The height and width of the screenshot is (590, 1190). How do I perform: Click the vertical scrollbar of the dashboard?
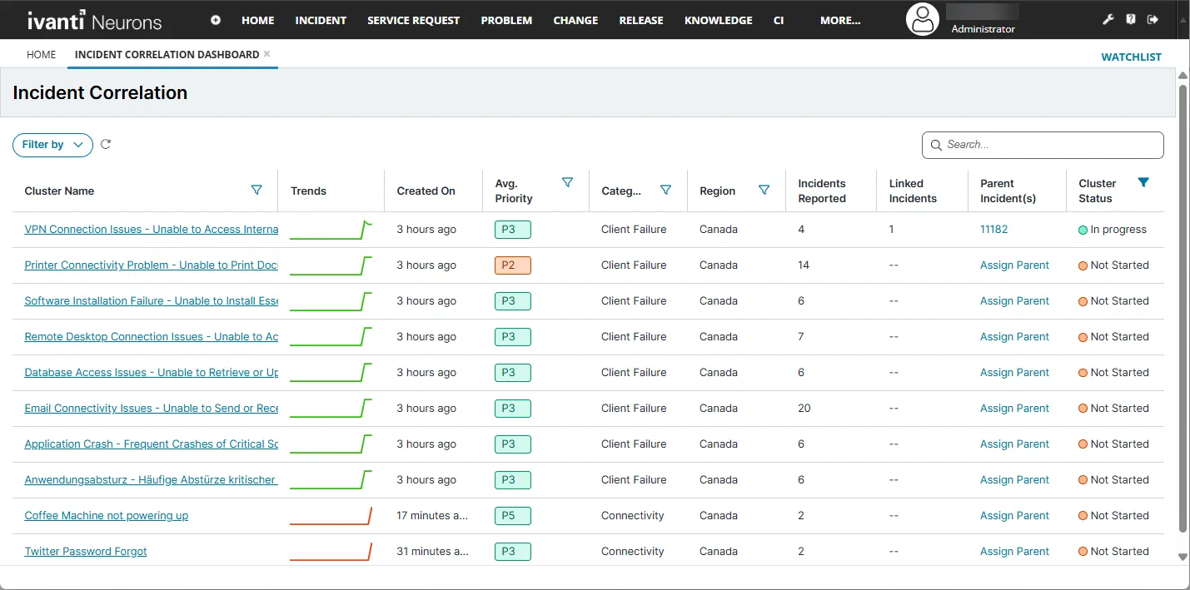[x=1183, y=308]
